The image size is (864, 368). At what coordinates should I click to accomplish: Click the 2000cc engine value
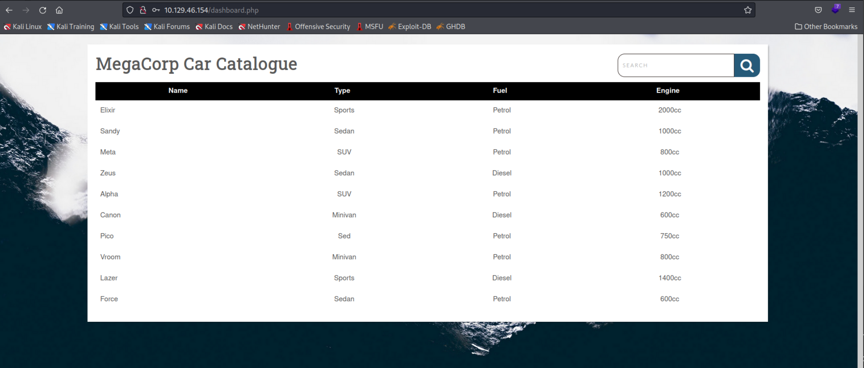pos(670,110)
